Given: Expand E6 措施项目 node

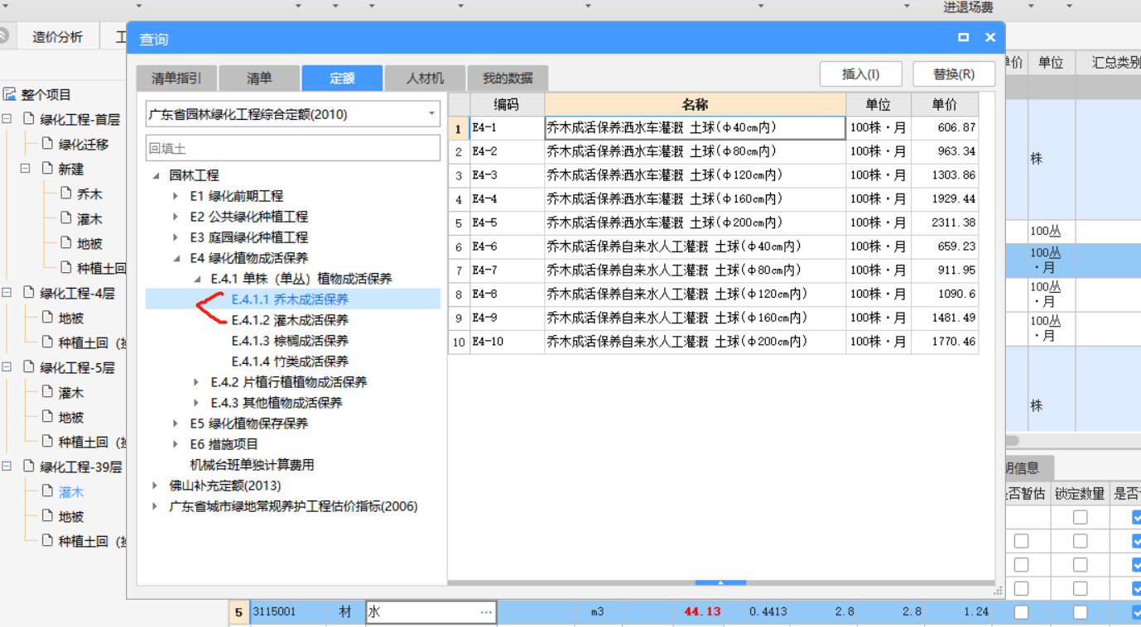Looking at the screenshot, I should [176, 444].
